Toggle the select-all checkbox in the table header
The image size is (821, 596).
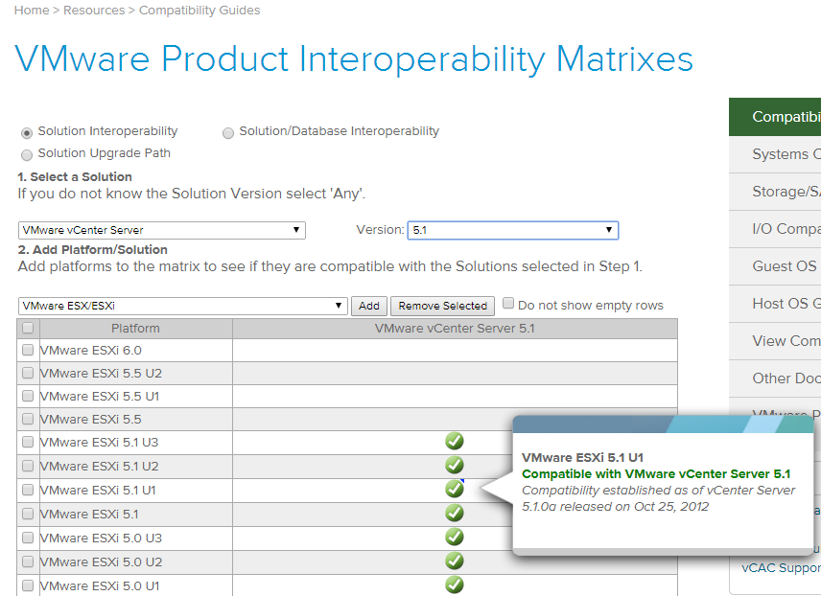tap(27, 327)
